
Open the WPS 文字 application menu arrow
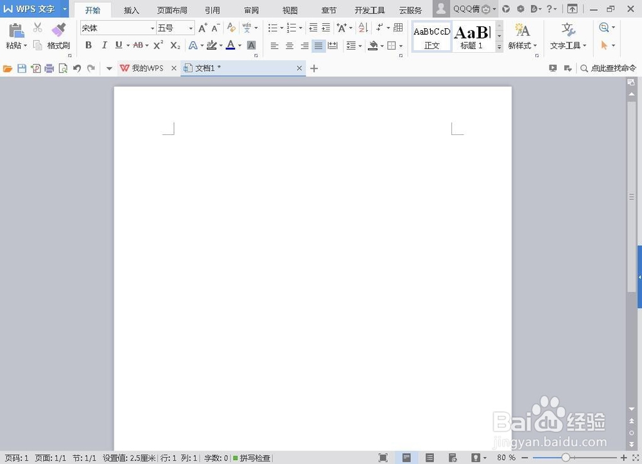[65, 8]
